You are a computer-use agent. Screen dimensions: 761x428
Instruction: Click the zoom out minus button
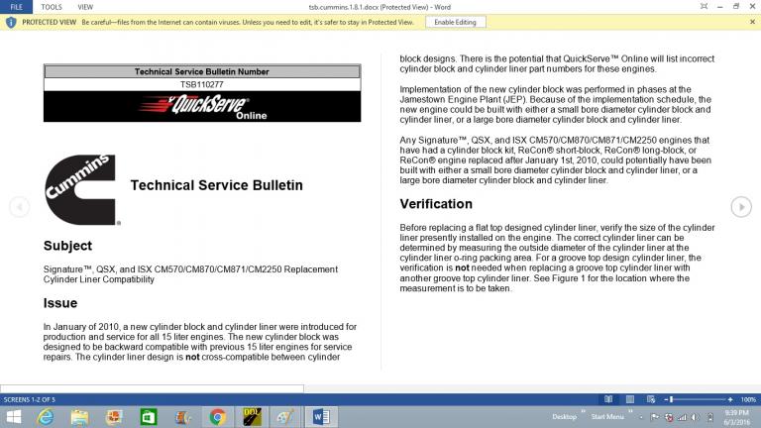(666, 399)
